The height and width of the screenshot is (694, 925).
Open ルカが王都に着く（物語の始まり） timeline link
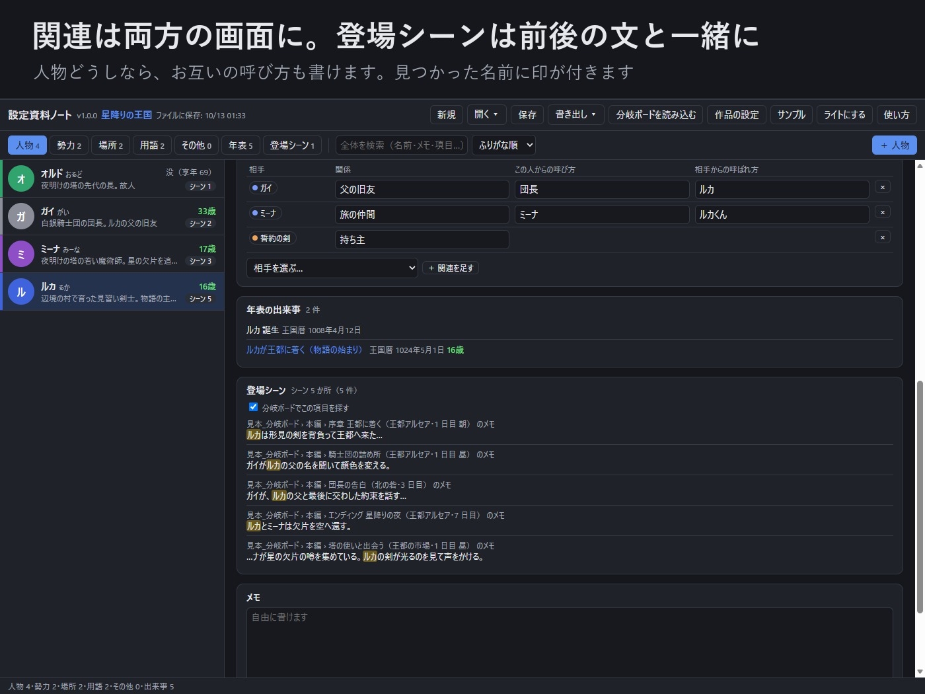pyautogui.click(x=305, y=350)
